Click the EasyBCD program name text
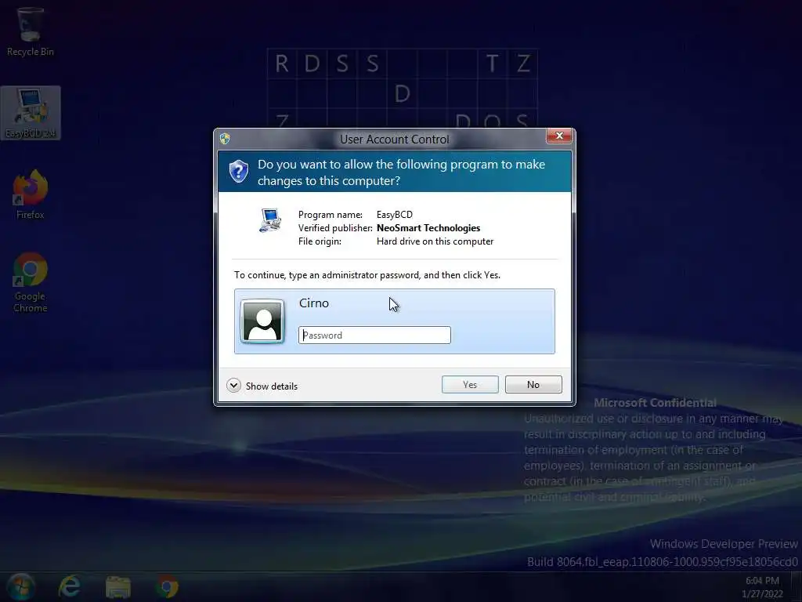Viewport: 802px width, 602px height. (395, 215)
